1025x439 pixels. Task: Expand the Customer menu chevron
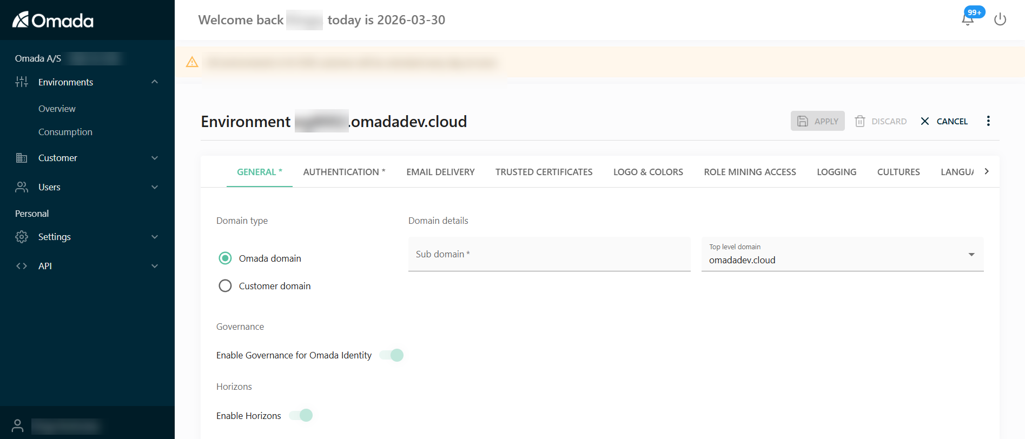click(x=155, y=158)
